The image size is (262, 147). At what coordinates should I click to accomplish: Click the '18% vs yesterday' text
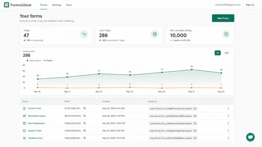(35, 40)
